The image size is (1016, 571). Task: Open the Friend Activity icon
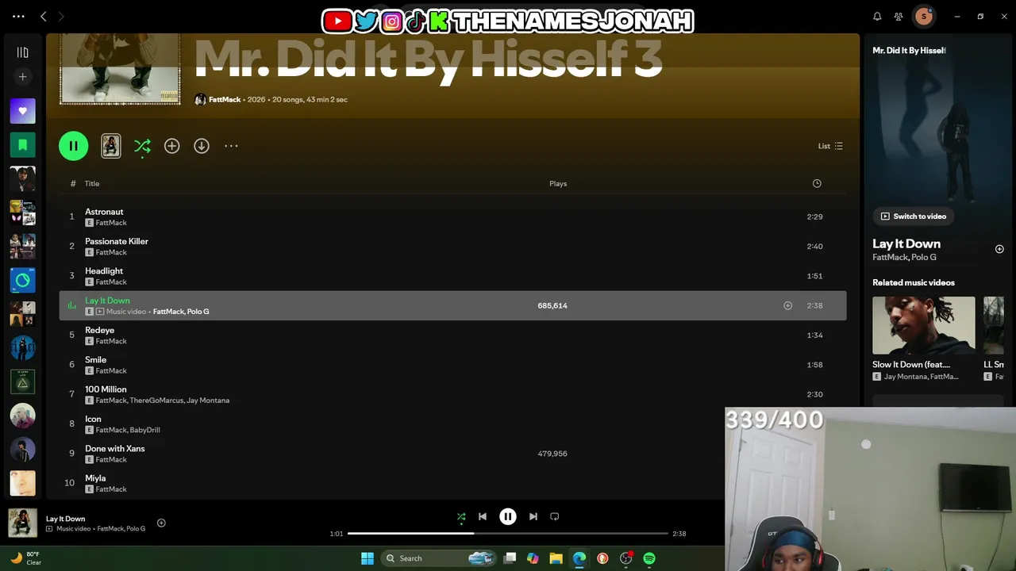899,16
